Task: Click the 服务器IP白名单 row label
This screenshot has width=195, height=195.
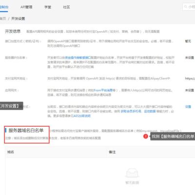Action: point(16,58)
